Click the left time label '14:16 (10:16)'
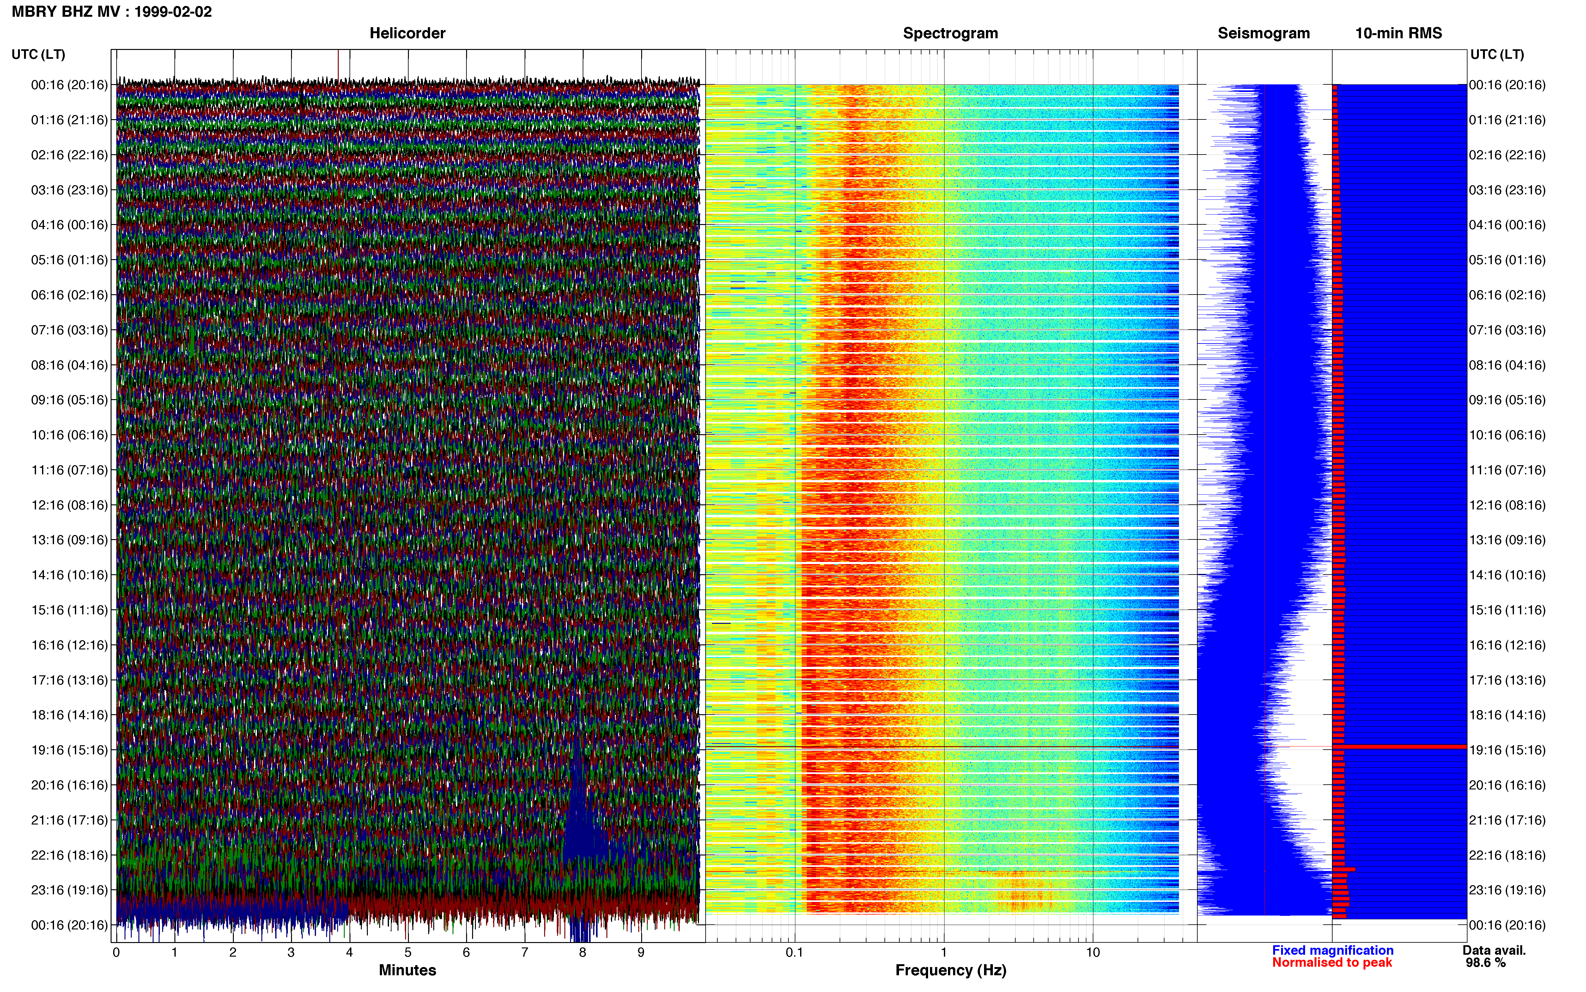Image resolution: width=1586 pixels, height=992 pixels. click(x=69, y=575)
